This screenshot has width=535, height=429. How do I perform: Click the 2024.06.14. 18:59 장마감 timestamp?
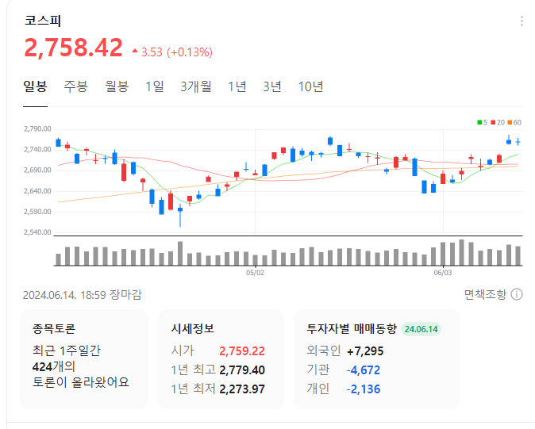pos(83,295)
